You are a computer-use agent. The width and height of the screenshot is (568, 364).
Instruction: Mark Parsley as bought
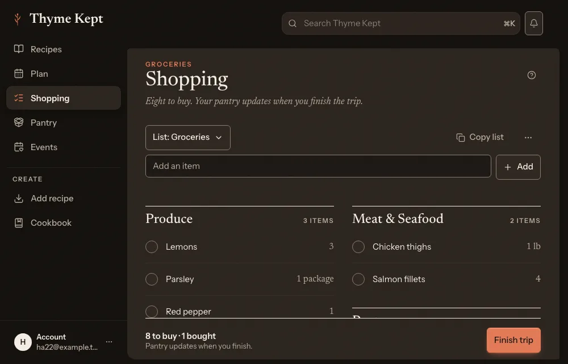pyautogui.click(x=152, y=279)
